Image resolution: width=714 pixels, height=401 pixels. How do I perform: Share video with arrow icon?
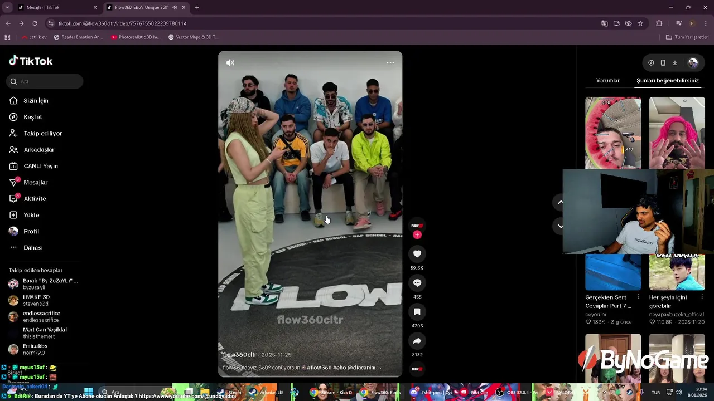[417, 341]
